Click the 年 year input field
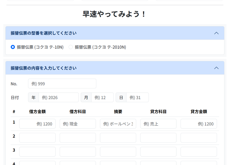The width and height of the screenshot is (231, 165). 58,98
